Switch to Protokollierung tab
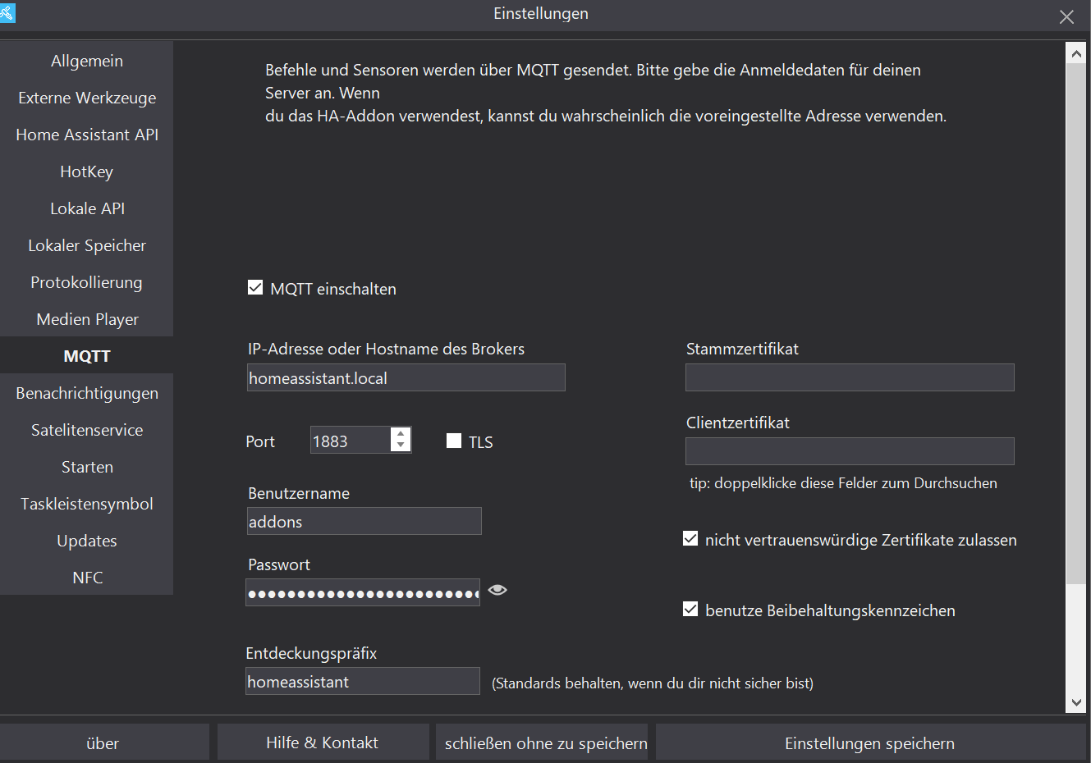The width and height of the screenshot is (1091, 763). [87, 282]
